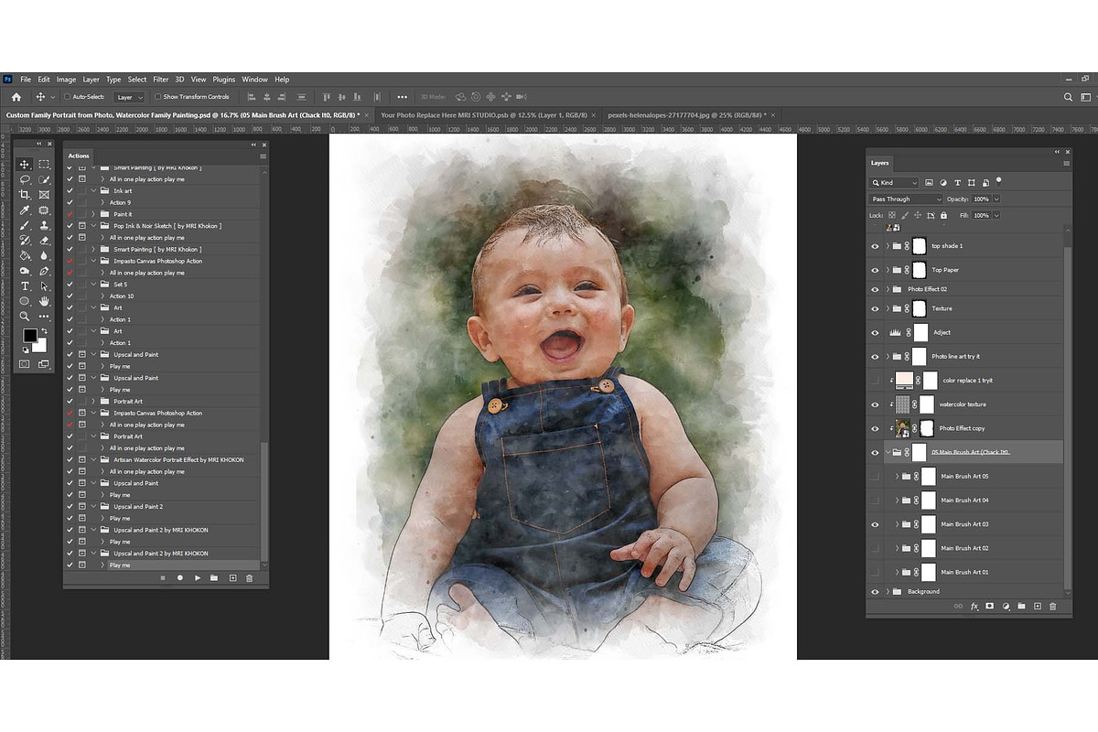Select the Eraser tool
Screen dimensions: 1098x732
click(x=44, y=241)
